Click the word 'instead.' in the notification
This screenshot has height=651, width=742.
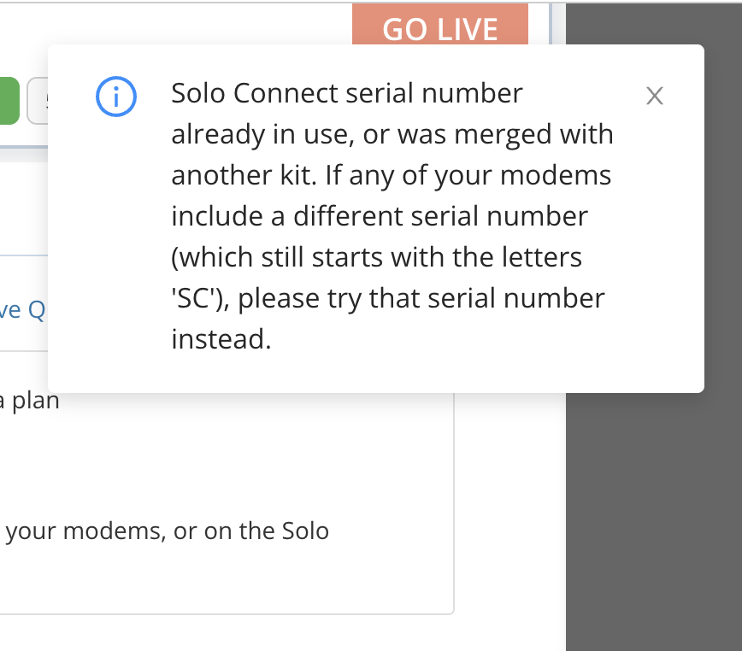(x=221, y=340)
